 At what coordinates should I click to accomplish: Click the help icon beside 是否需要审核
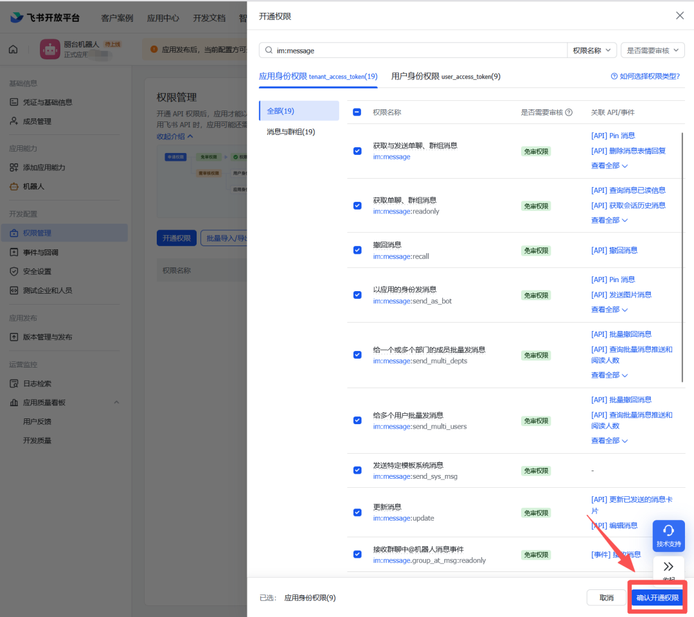569,112
